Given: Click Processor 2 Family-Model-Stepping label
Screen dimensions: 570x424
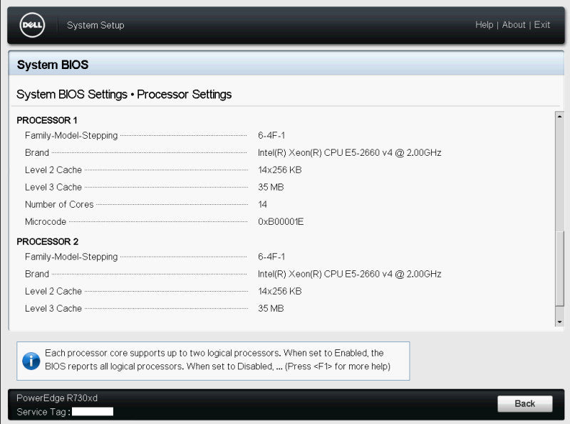Looking at the screenshot, I should coord(71,257).
